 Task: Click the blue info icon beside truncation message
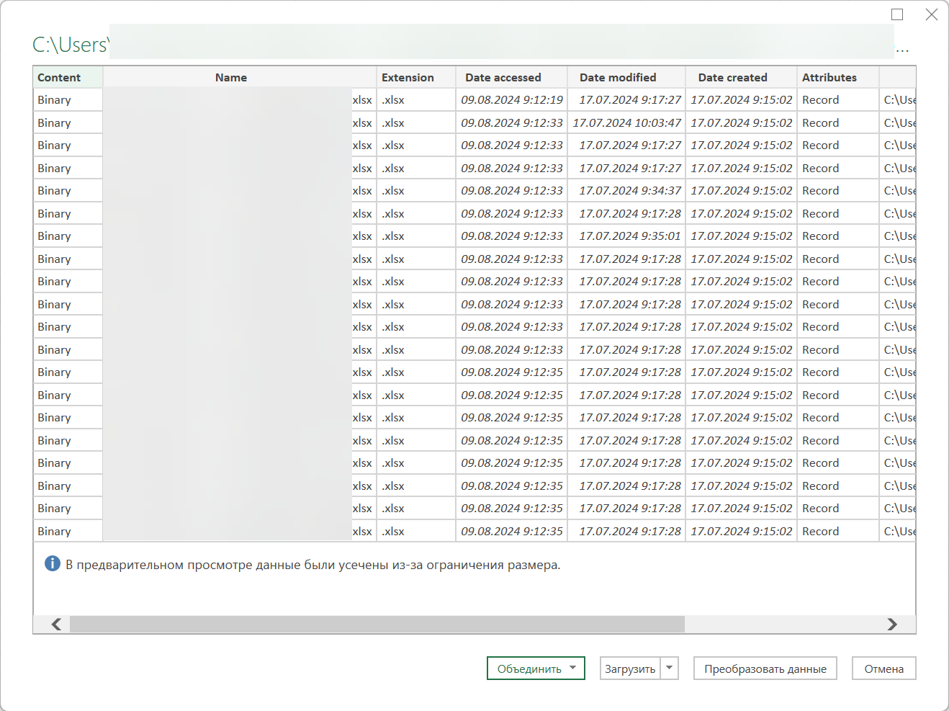coord(53,564)
